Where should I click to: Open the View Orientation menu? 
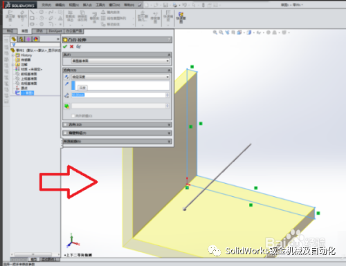(239, 32)
